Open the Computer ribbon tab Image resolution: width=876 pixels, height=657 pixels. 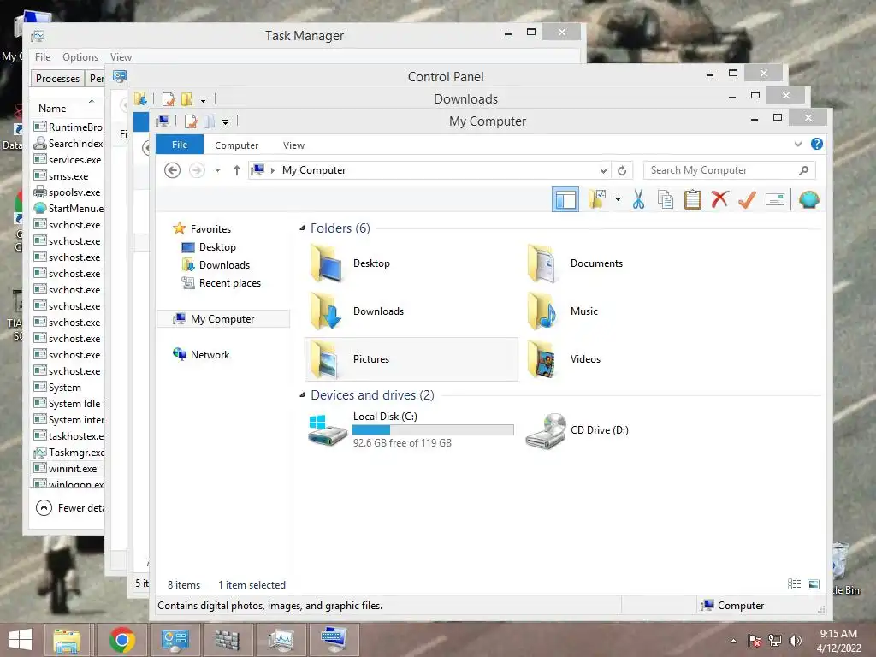236,145
